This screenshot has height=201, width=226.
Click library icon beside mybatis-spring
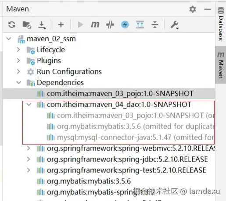pyautogui.click(x=41, y=192)
